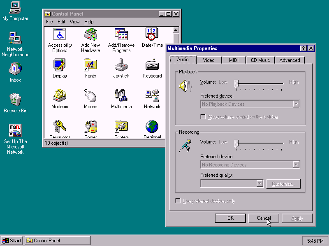Open Accessibility Options in Control Panel
This screenshot has height=246, width=329.
[60, 34]
